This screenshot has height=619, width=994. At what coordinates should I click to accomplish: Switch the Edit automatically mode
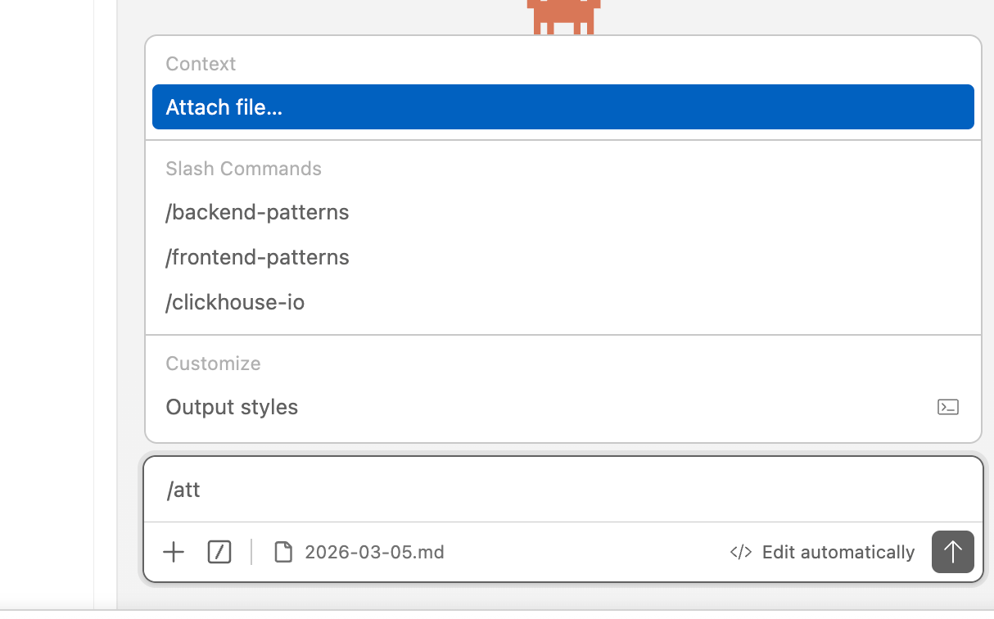point(838,553)
